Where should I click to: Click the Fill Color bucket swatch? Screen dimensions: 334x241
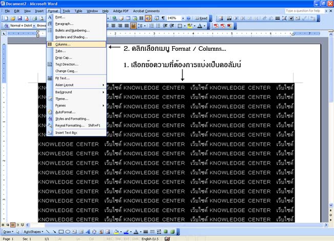(116, 232)
